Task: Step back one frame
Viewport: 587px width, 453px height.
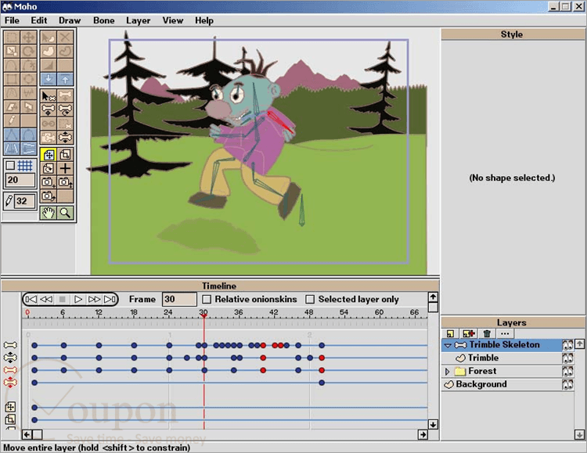Action: click(46, 299)
